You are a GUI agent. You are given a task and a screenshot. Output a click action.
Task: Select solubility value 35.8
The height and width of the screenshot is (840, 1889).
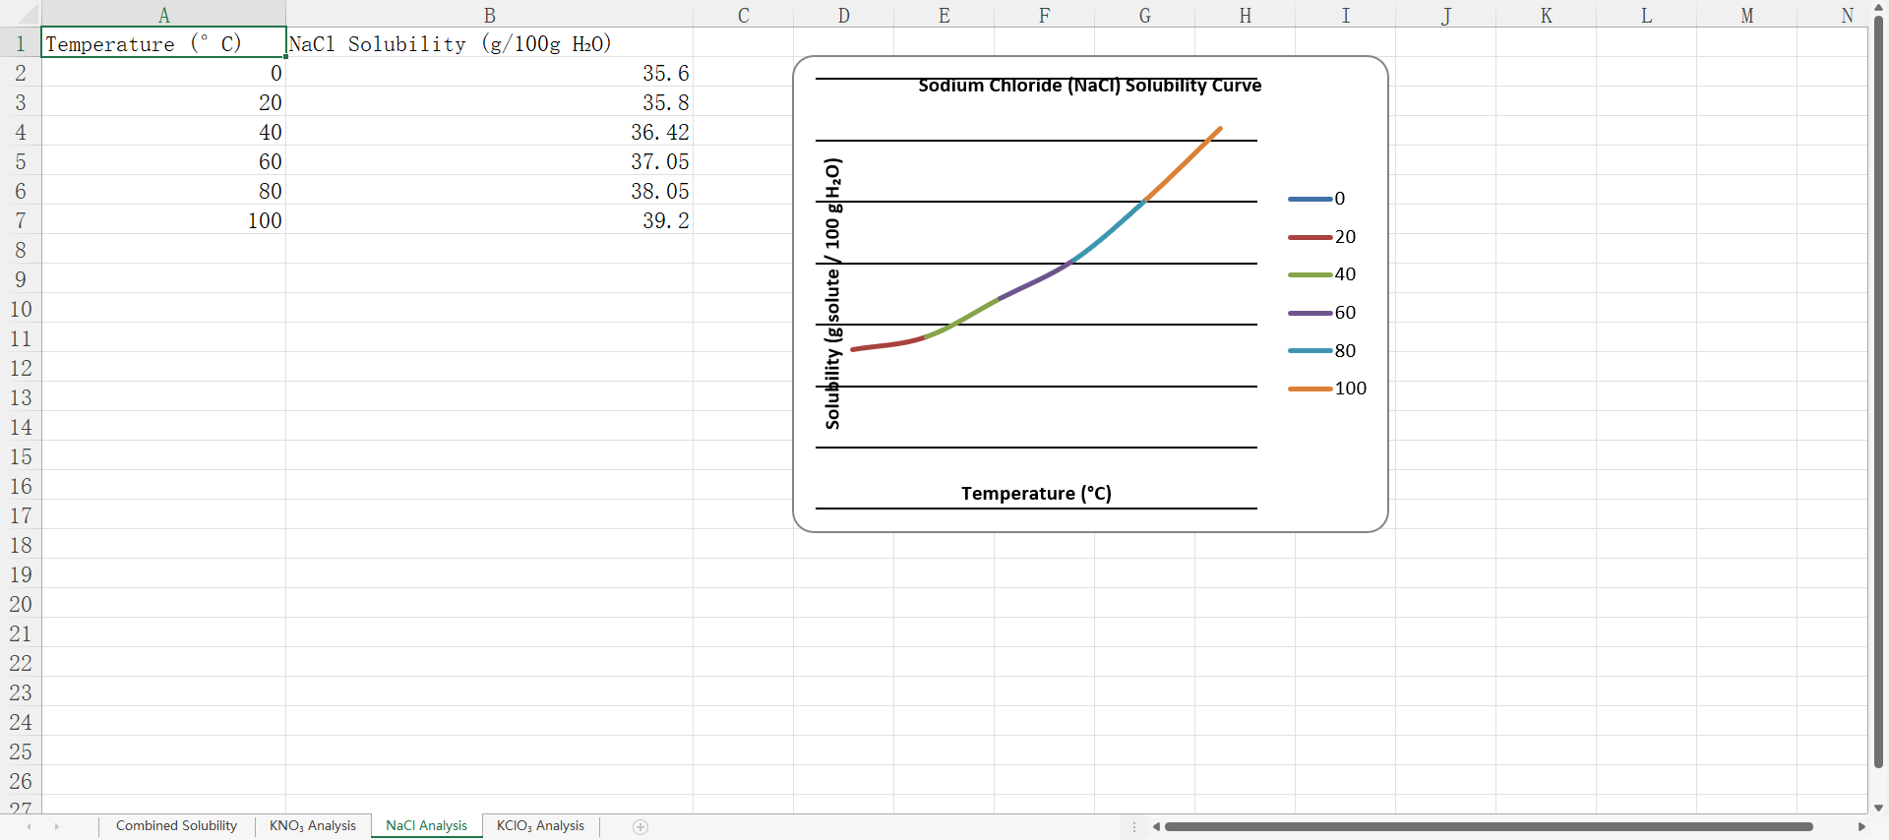[x=489, y=102]
